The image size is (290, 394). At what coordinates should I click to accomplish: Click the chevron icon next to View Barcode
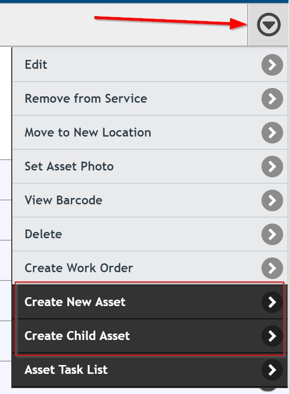click(272, 200)
